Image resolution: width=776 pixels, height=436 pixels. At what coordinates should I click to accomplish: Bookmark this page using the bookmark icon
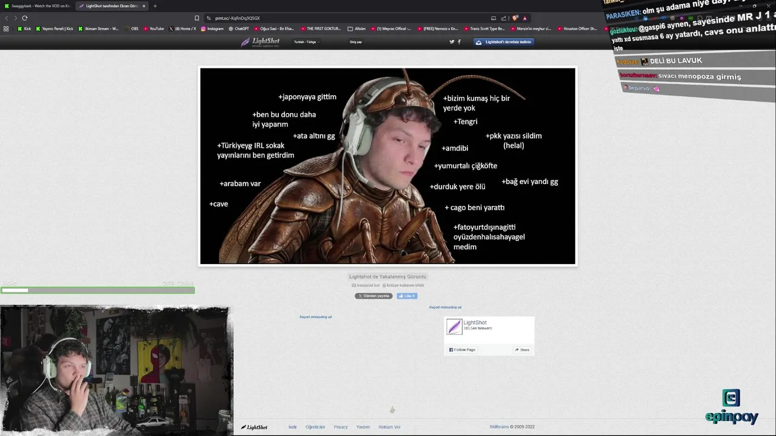click(197, 18)
